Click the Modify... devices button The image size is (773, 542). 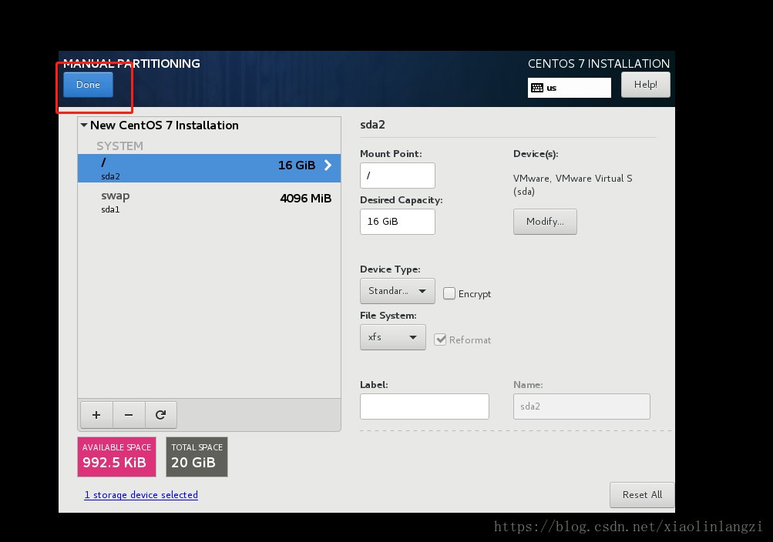(545, 222)
